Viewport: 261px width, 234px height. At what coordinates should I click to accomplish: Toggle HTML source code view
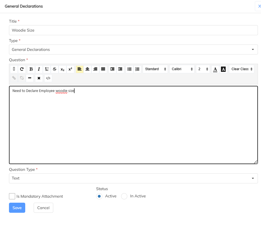coord(48,78)
